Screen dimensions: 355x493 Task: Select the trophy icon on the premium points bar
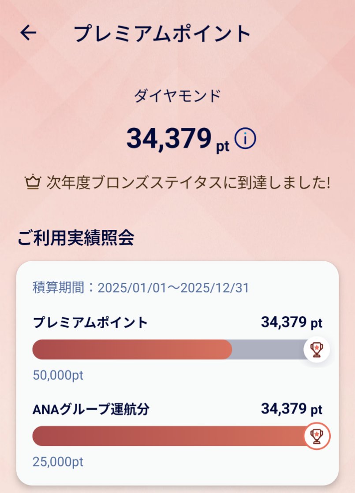[317, 349]
